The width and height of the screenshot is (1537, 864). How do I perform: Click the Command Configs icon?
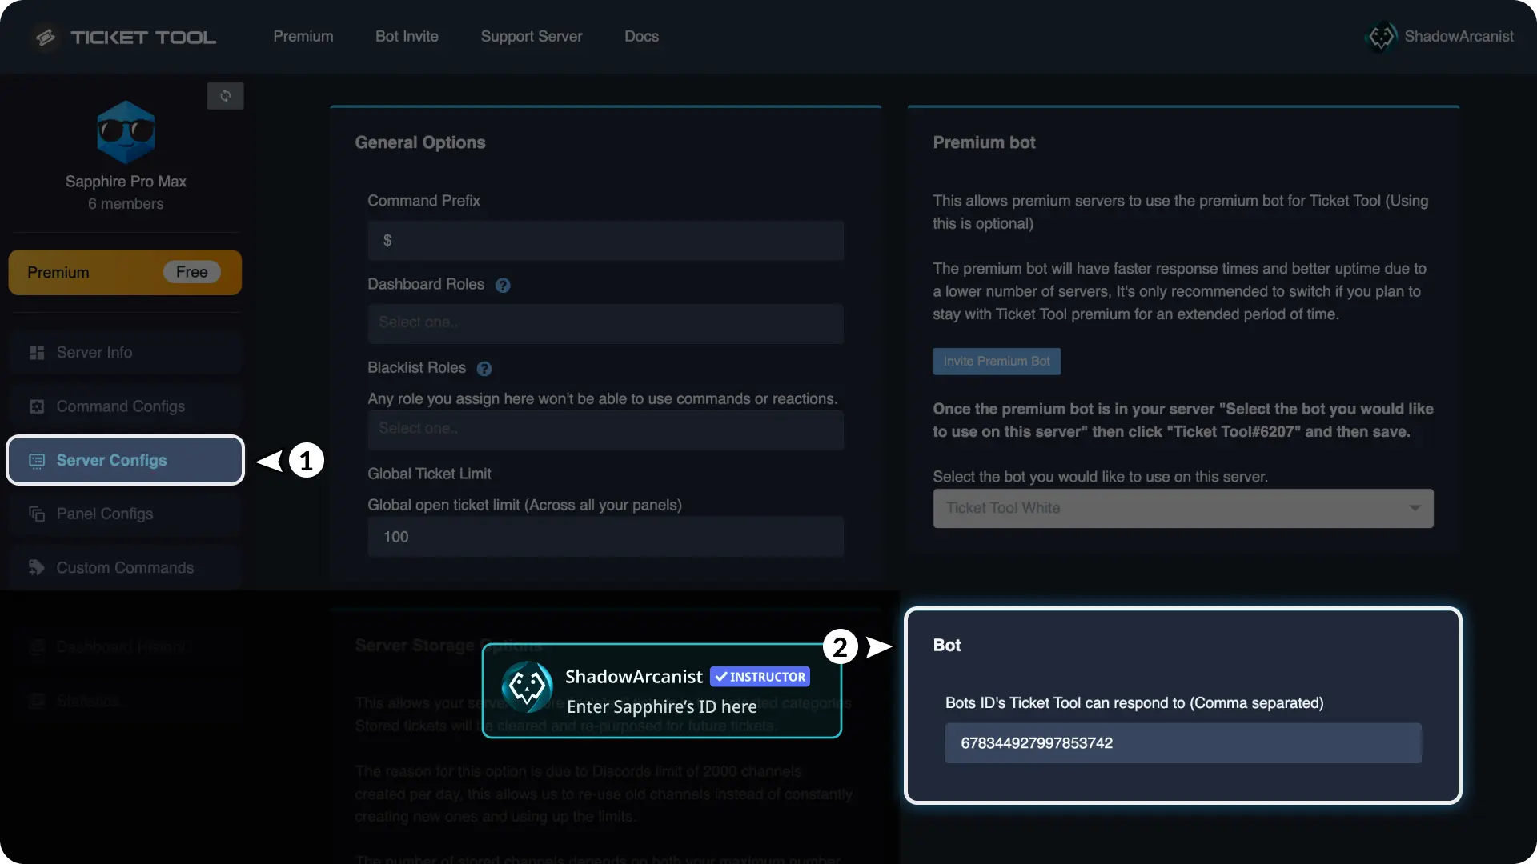[x=37, y=406]
